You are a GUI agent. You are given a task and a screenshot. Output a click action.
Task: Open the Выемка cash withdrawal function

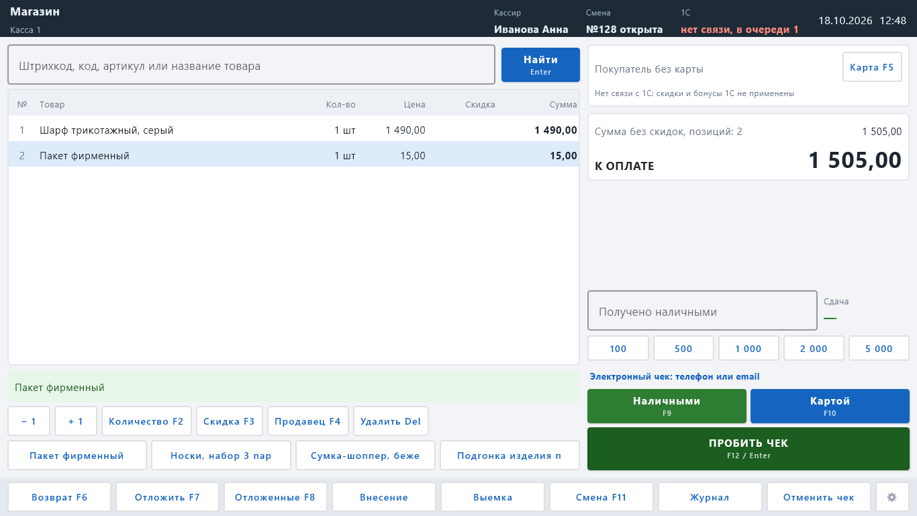click(x=493, y=497)
